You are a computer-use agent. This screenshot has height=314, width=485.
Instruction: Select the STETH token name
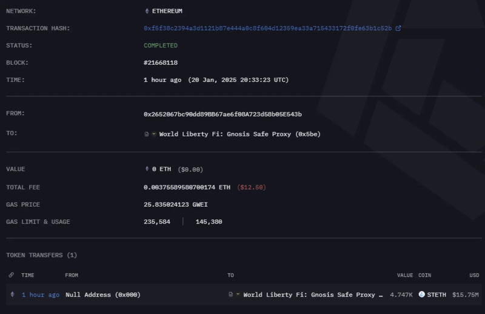coord(436,295)
